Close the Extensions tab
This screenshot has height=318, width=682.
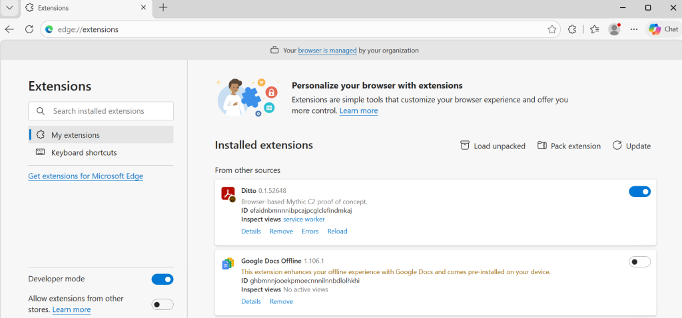tap(144, 8)
